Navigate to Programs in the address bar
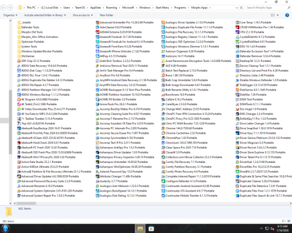The width and height of the screenshot is (292, 233). click(180, 8)
